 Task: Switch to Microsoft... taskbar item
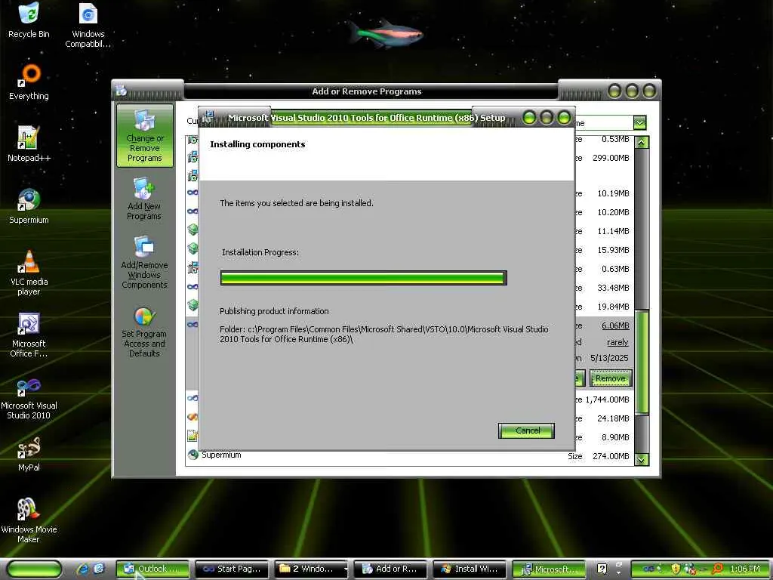click(x=549, y=569)
